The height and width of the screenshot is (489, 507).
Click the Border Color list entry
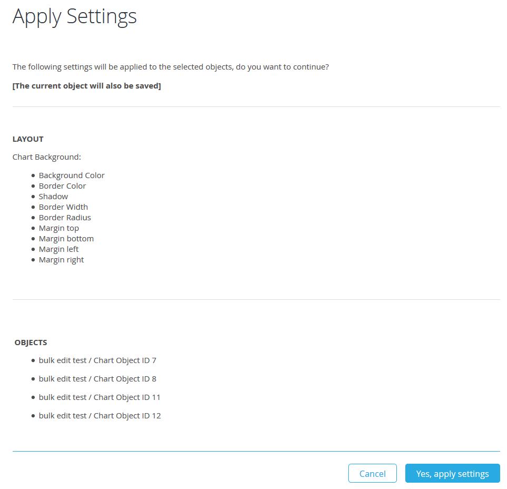pos(62,186)
